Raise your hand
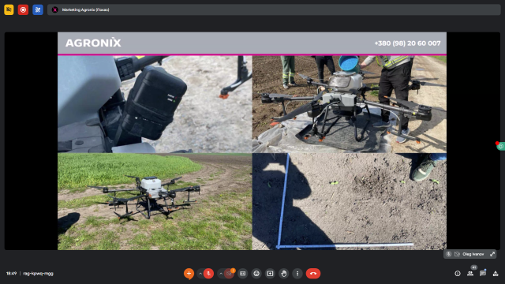The image size is (505, 284). (x=284, y=274)
